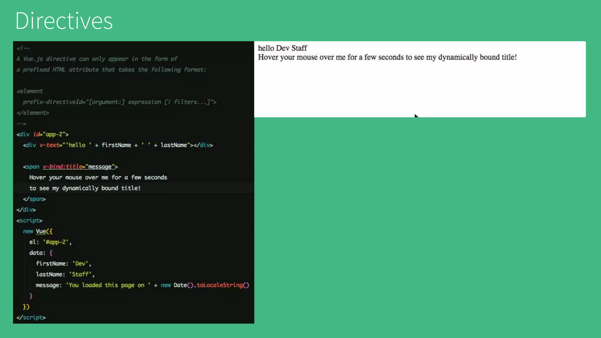Click the "A Vue.js directive" comment line
The height and width of the screenshot is (338, 601).
click(97, 59)
